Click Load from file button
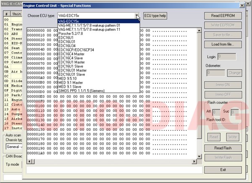The image size is (252, 183). tap(223, 45)
